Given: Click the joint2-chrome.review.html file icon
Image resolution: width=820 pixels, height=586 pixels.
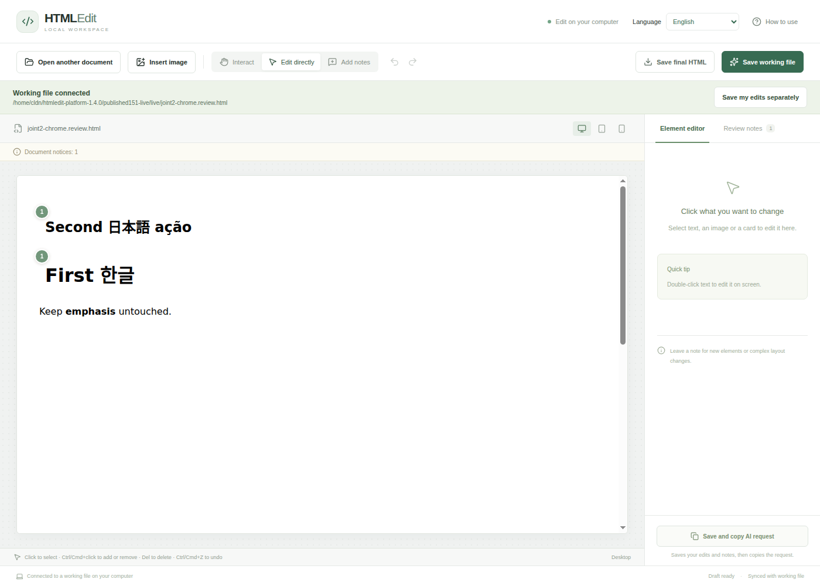Looking at the screenshot, I should tap(18, 128).
